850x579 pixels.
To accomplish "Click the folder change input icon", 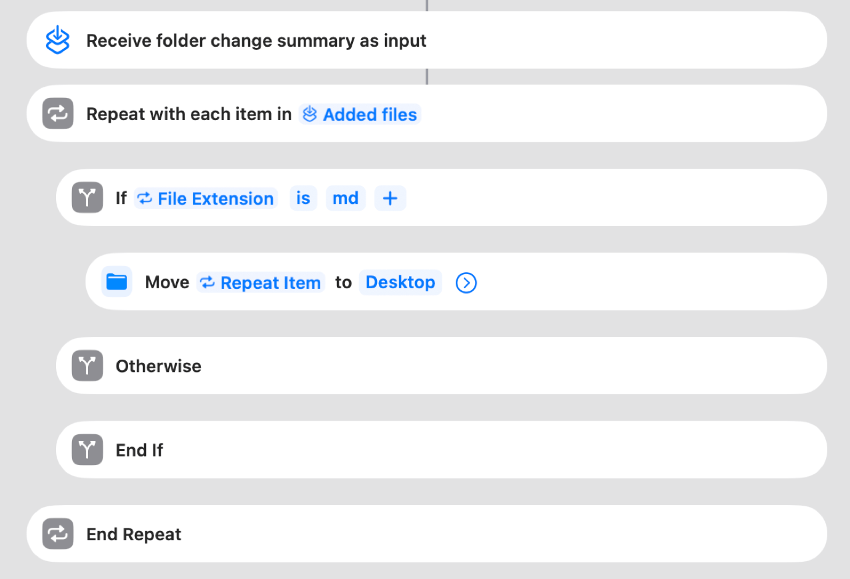I will click(58, 40).
